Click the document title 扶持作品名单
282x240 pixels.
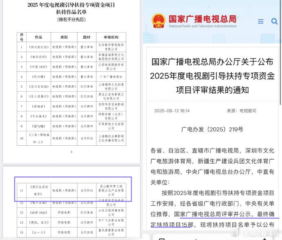[72, 12]
